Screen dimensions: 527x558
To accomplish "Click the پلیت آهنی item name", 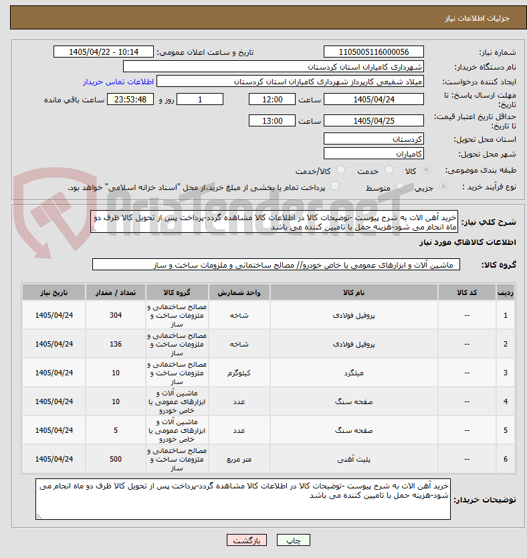I will [354, 459].
